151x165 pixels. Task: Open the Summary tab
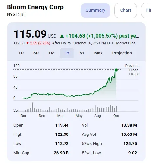tap(95, 10)
